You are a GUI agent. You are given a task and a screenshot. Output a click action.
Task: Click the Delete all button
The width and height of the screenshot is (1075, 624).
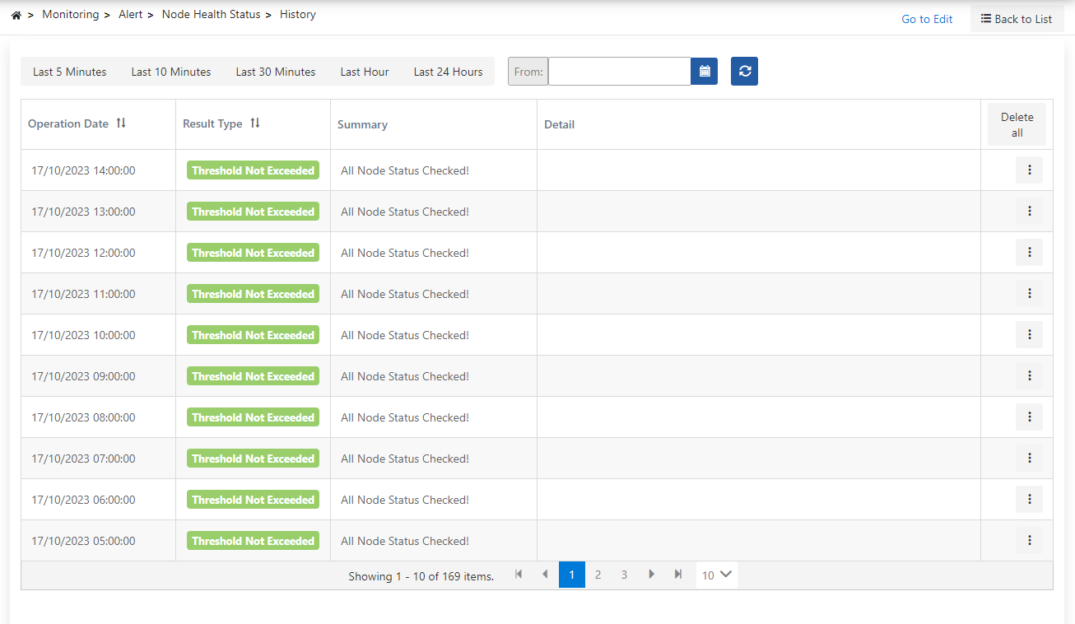[1017, 125]
